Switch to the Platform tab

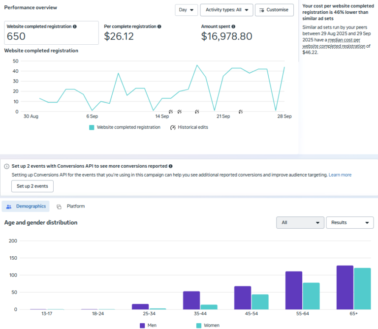coord(70,207)
